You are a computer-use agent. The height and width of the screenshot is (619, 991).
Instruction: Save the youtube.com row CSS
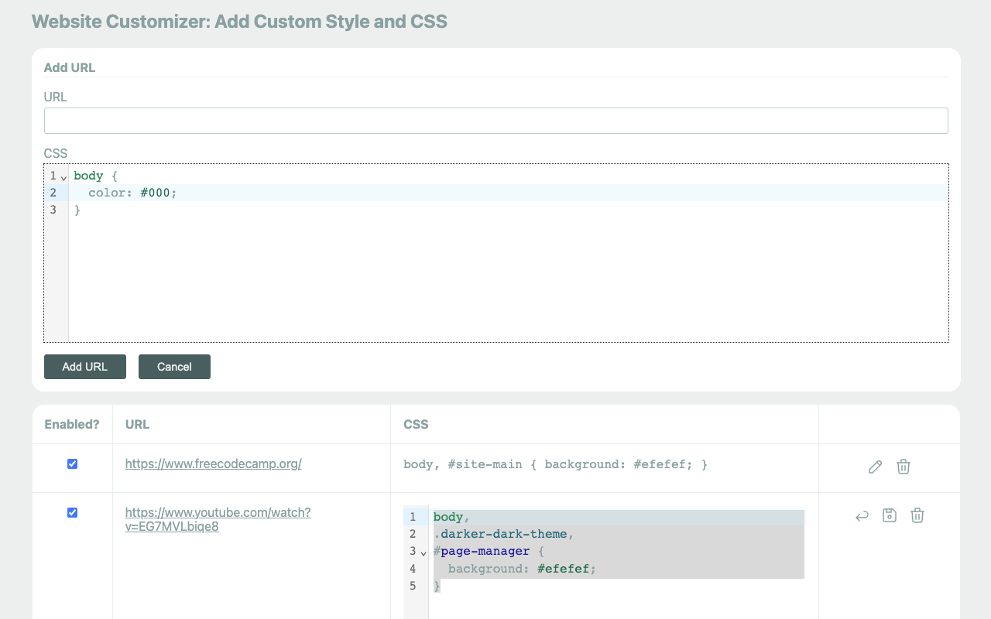click(890, 515)
